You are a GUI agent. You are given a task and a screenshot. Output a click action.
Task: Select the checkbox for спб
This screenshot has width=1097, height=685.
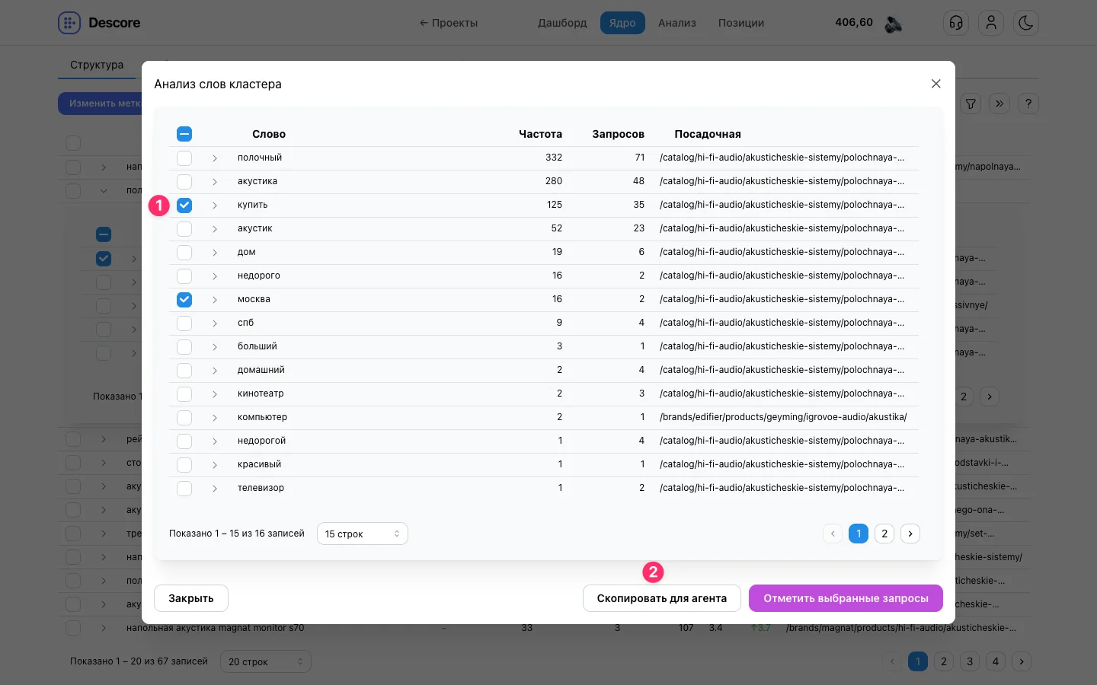coord(184,323)
